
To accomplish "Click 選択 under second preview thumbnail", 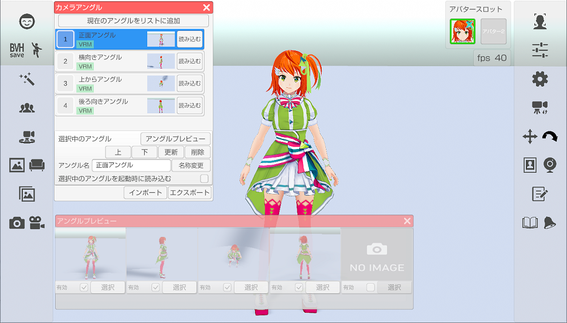I will (x=179, y=287).
